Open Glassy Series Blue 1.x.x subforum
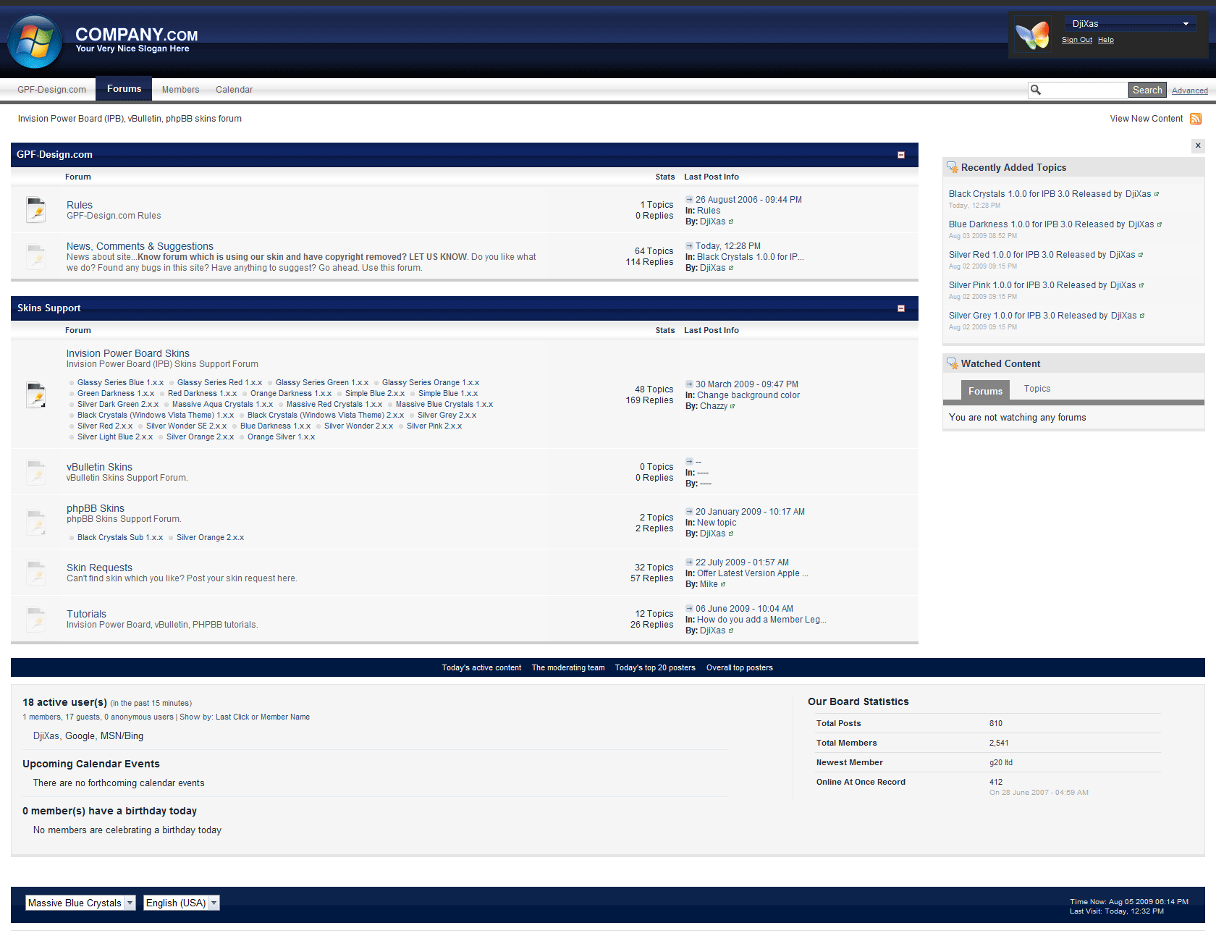 (120, 382)
